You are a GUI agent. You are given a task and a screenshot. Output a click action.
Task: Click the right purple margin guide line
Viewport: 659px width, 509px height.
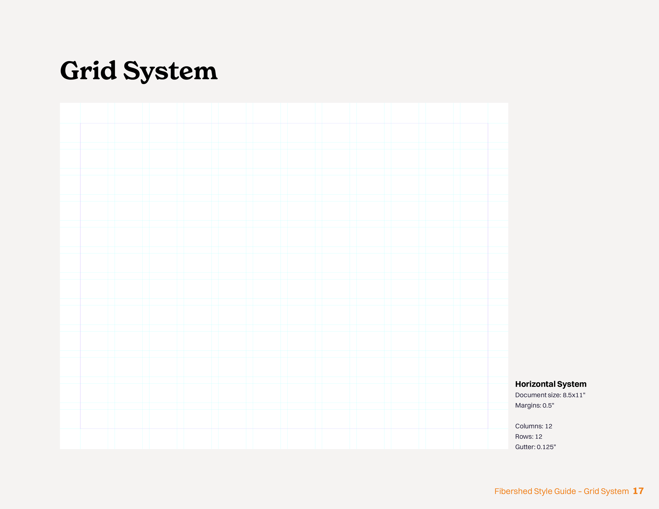tap(488, 276)
